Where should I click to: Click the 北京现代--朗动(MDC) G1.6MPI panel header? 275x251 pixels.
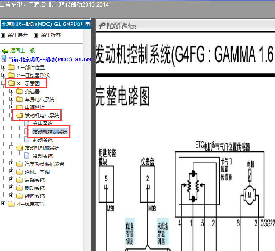pos(46,25)
